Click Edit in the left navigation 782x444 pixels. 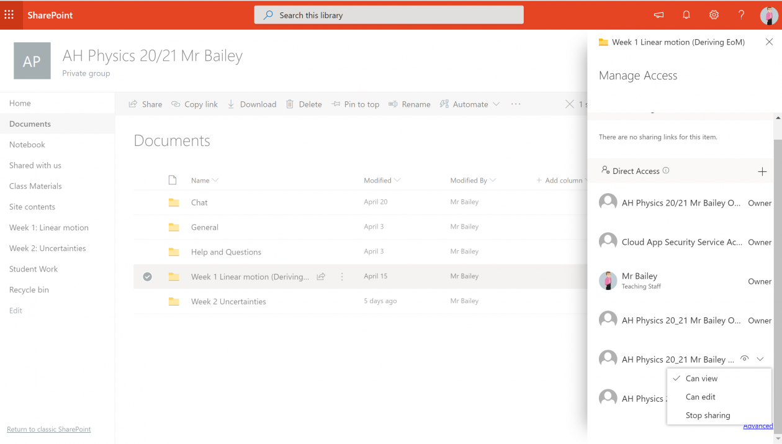pos(16,310)
